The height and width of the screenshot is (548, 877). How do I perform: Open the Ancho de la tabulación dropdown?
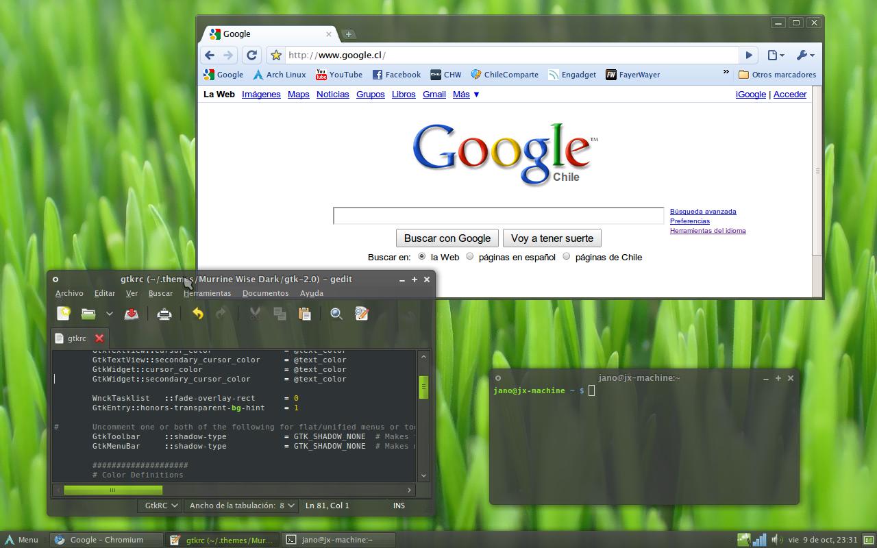(240, 506)
